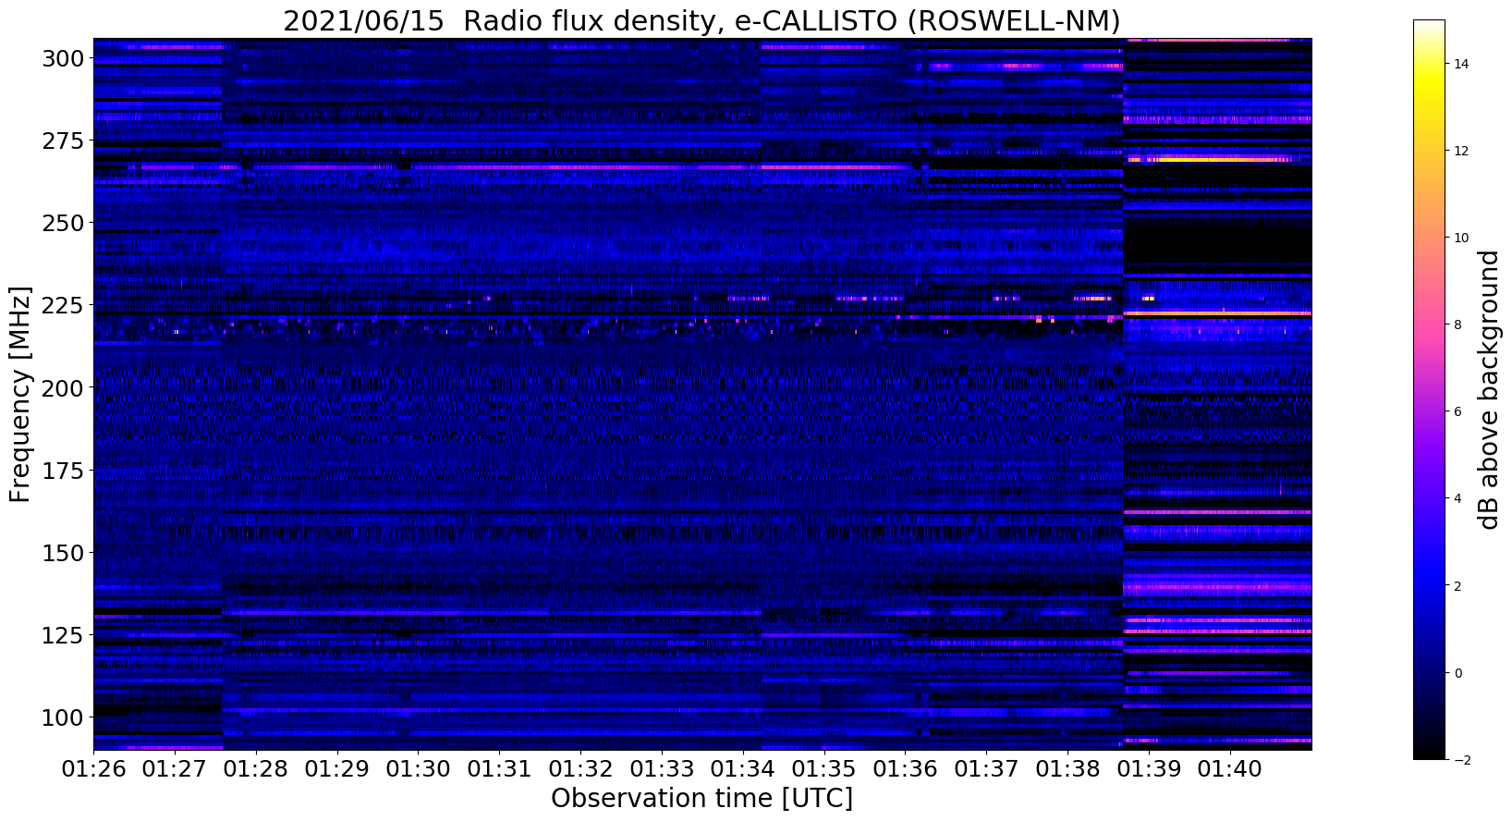Image resolution: width=1512 pixels, height=821 pixels.
Task: Click the 01:36 time tick label
Action: [905, 768]
